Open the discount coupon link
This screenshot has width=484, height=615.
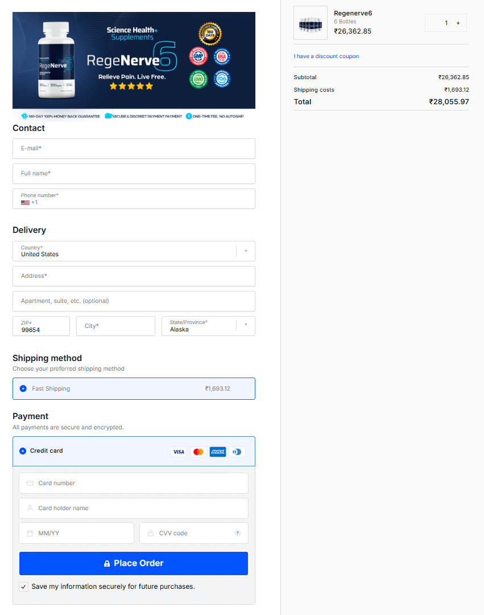coord(326,56)
